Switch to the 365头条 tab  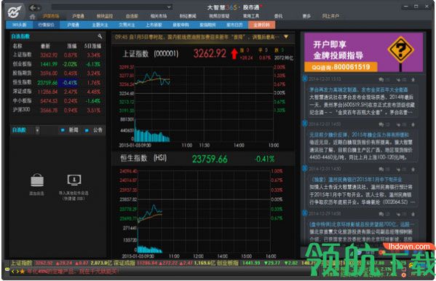(x=20, y=25)
